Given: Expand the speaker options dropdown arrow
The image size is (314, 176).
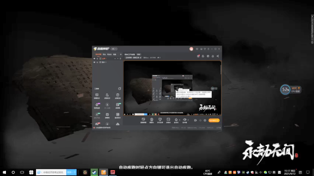Looking at the screenshot, I should click(x=188, y=120).
